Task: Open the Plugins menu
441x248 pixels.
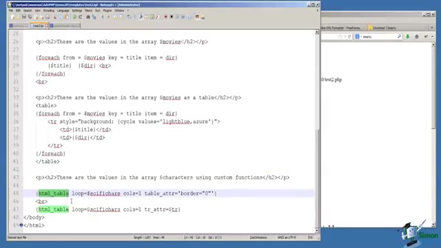Action: [x=107, y=10]
